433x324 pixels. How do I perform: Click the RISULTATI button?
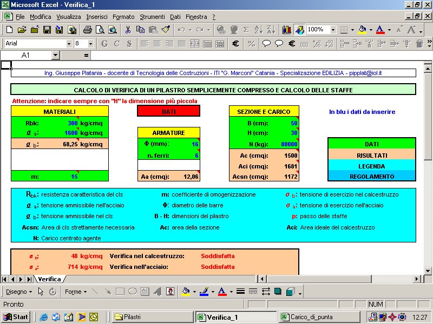coord(372,156)
